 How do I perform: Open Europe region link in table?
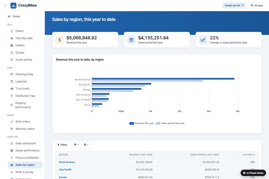click(x=63, y=177)
